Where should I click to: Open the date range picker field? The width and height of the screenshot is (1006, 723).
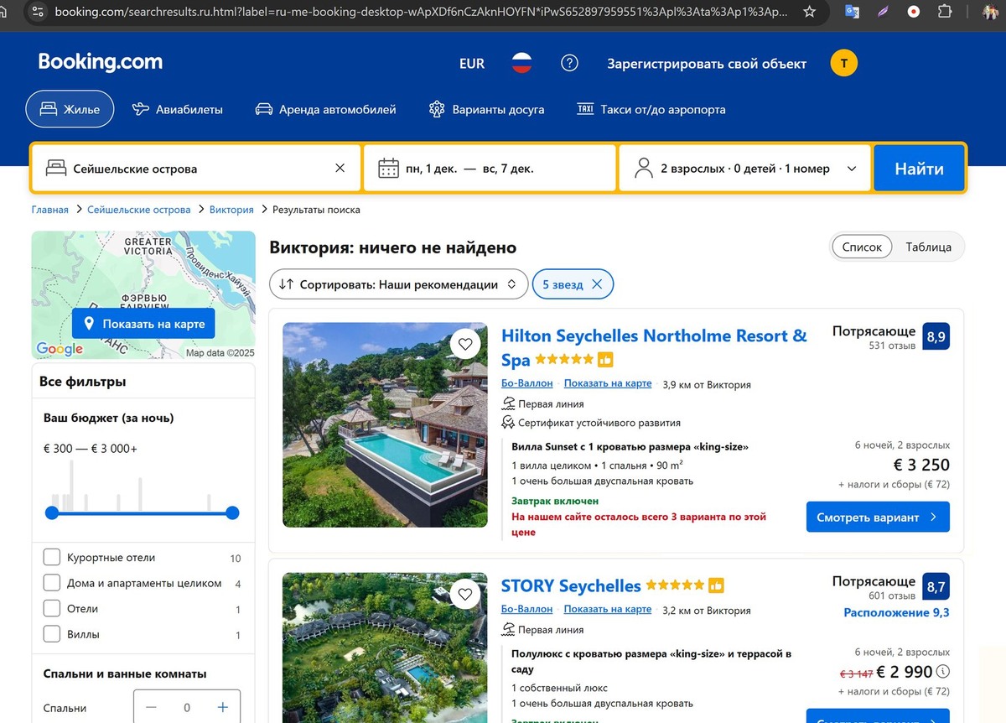(490, 169)
